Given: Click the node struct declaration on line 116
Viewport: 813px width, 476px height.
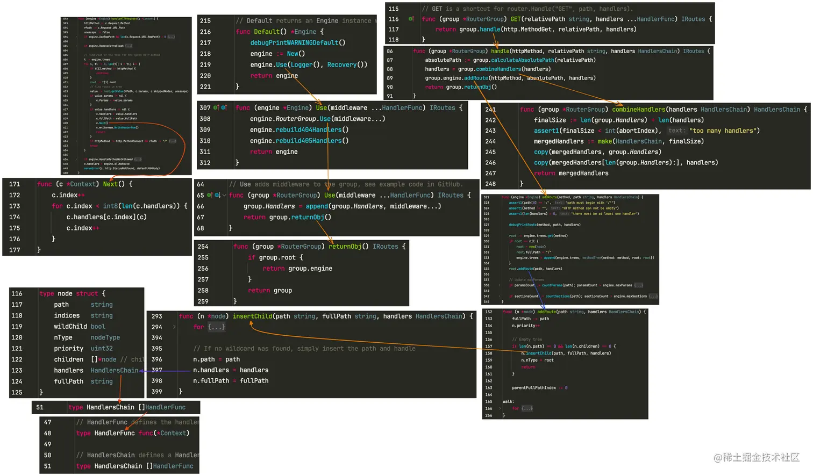Looking at the screenshot, I should [x=65, y=293].
